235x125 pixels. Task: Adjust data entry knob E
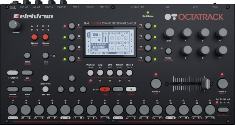[x=204, y=50]
